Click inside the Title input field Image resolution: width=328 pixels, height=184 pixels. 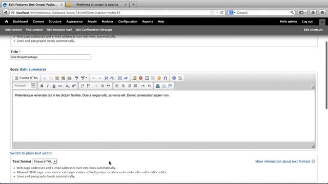(50, 57)
